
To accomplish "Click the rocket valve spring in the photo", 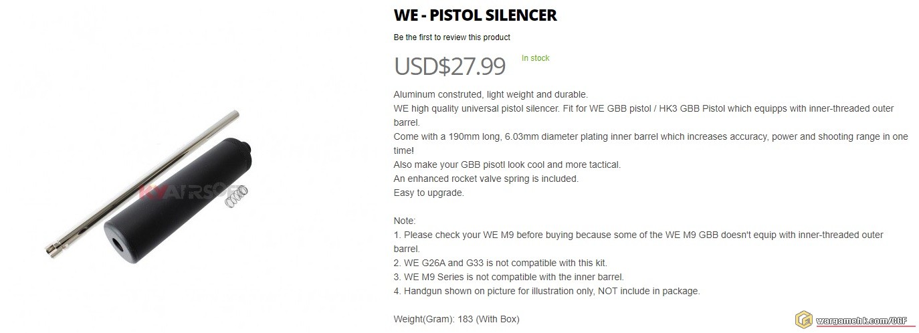I will pyautogui.click(x=235, y=197).
